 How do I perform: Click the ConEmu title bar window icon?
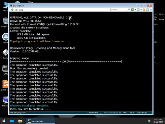pyautogui.click(x=11, y=6)
